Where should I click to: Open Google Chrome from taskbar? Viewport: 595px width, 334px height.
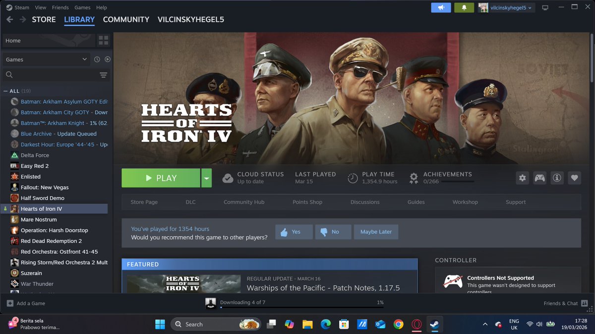[398, 324]
